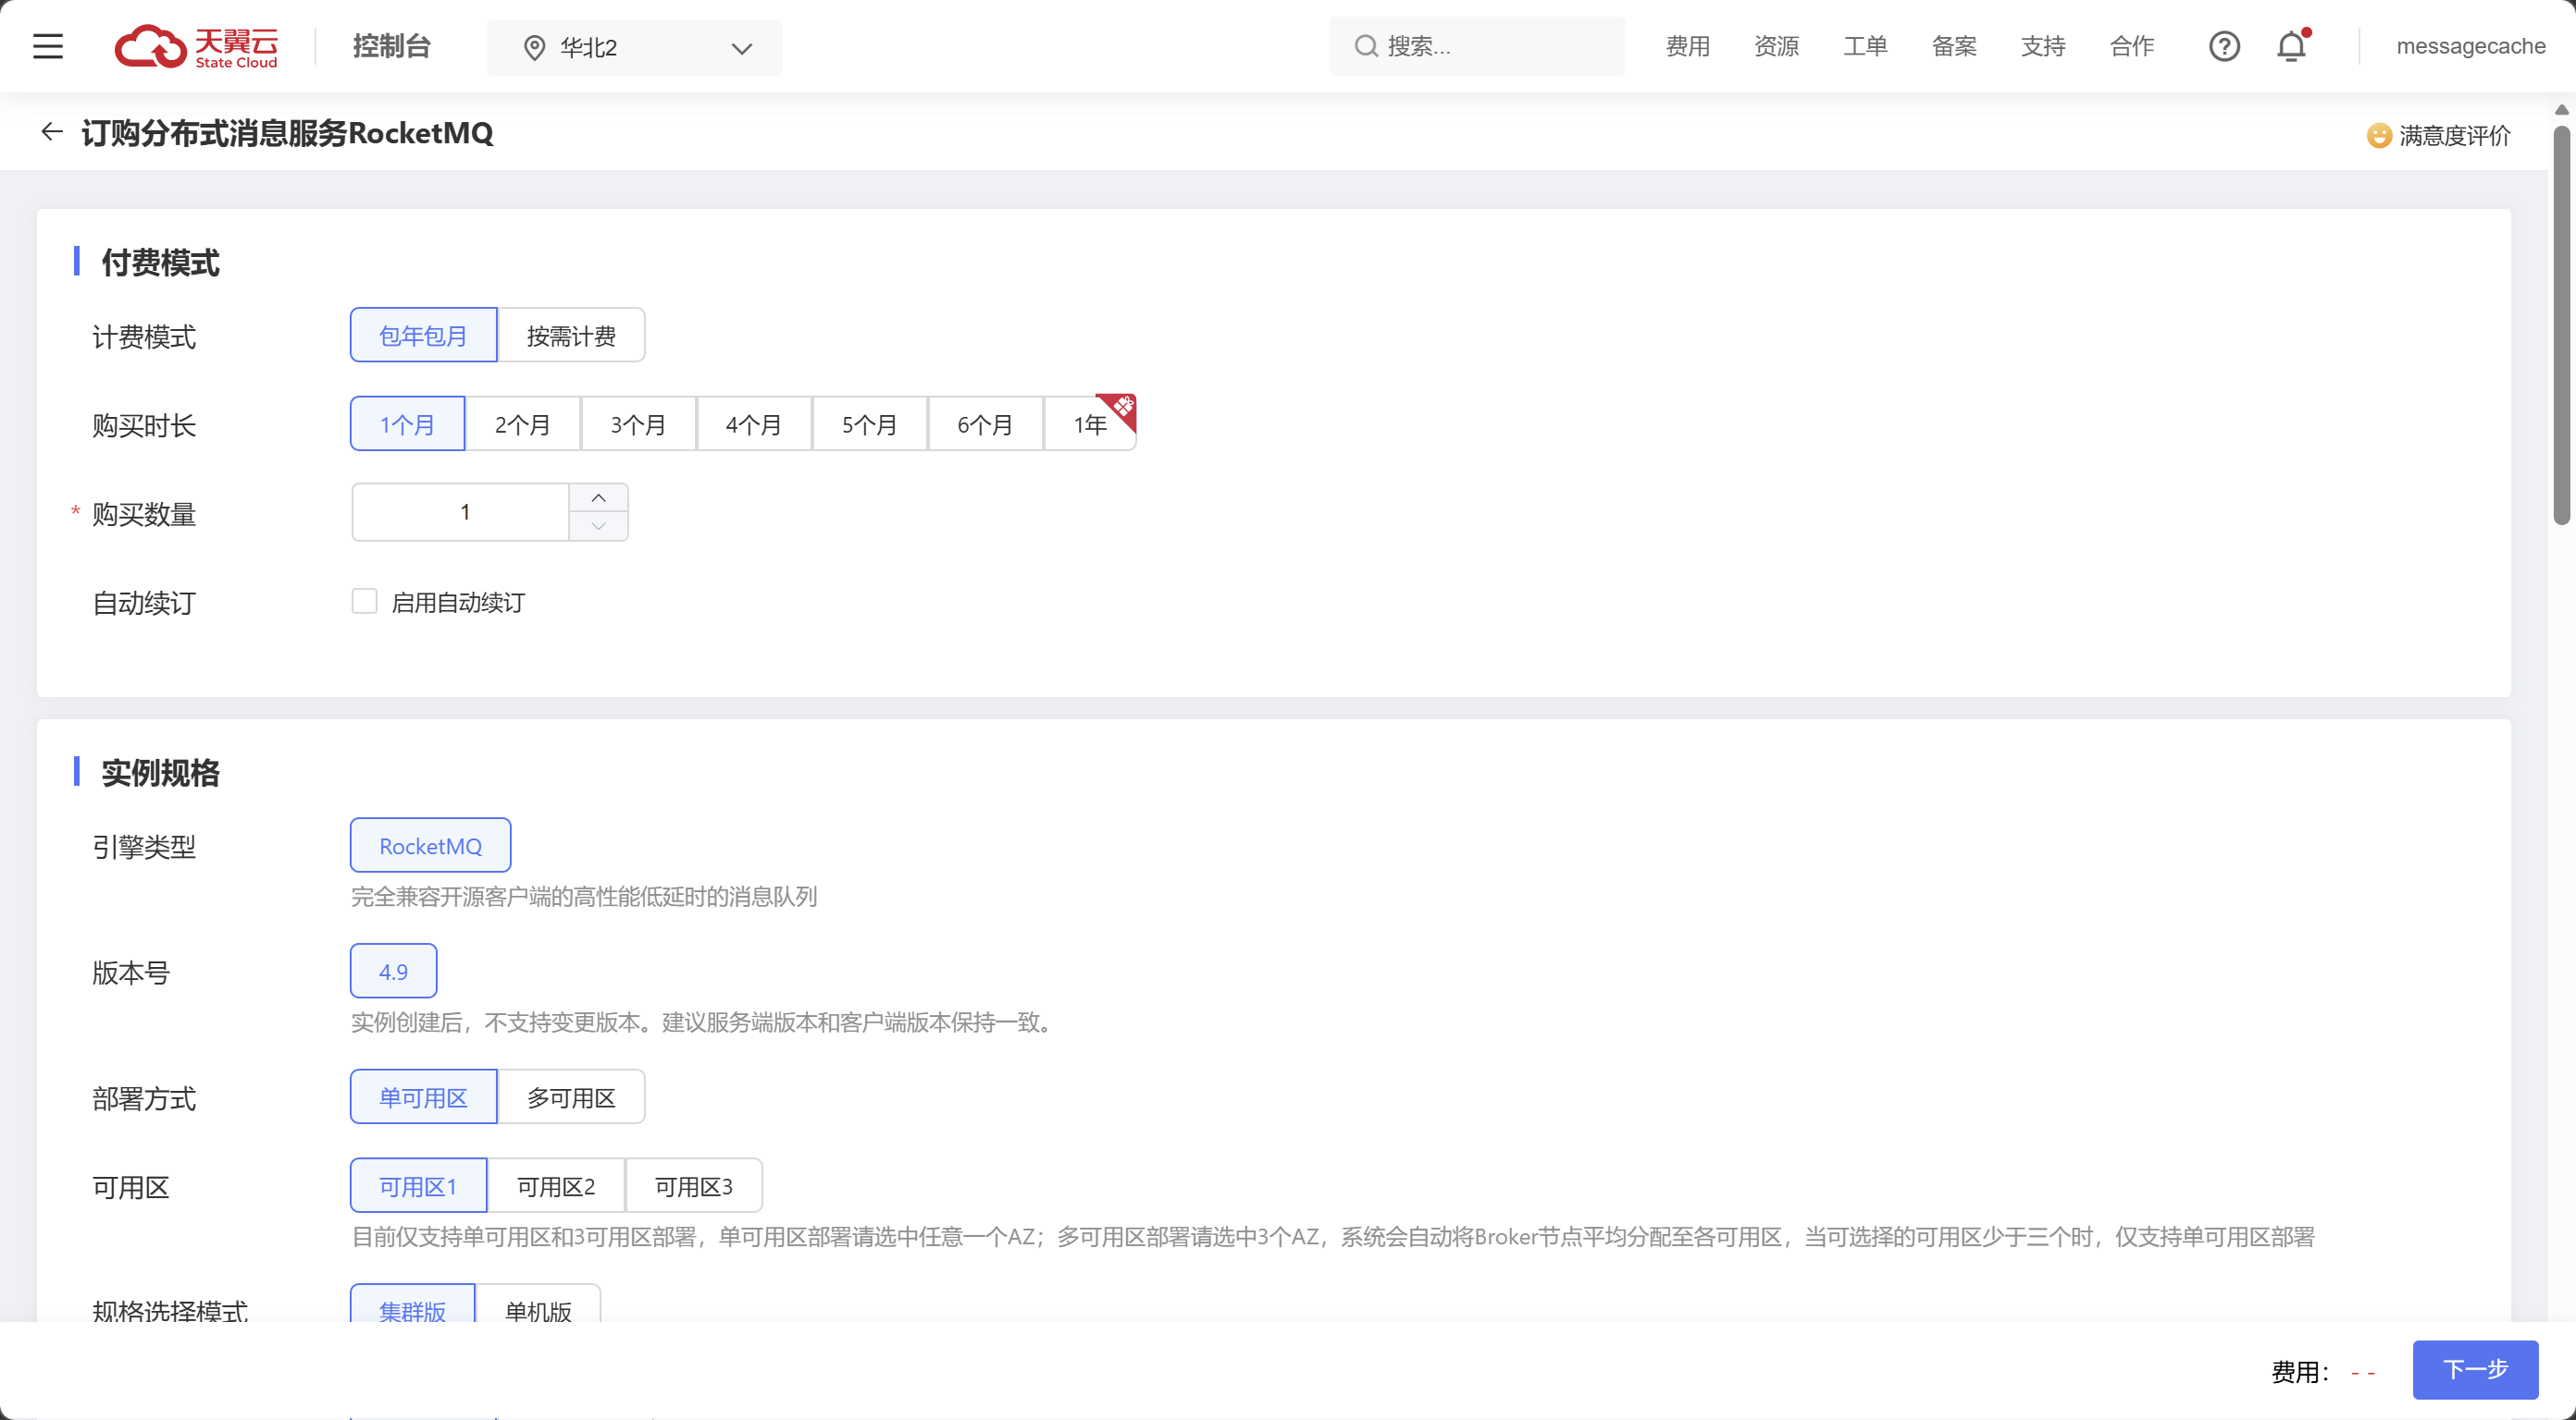Click the search magnifier icon
This screenshot has width=2576, height=1420.
(1365, 46)
